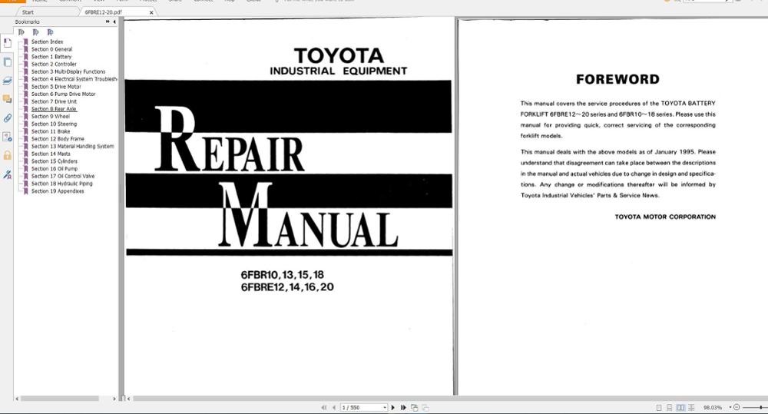Go to the next page arrow

(x=392, y=408)
